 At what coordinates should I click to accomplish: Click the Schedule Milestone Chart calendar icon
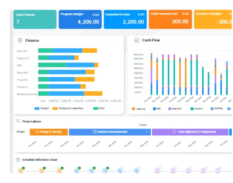click(18, 160)
